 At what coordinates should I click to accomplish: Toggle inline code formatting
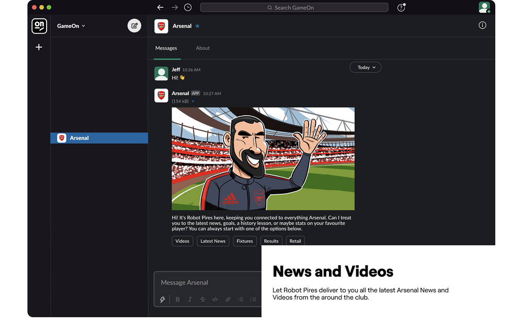215,299
